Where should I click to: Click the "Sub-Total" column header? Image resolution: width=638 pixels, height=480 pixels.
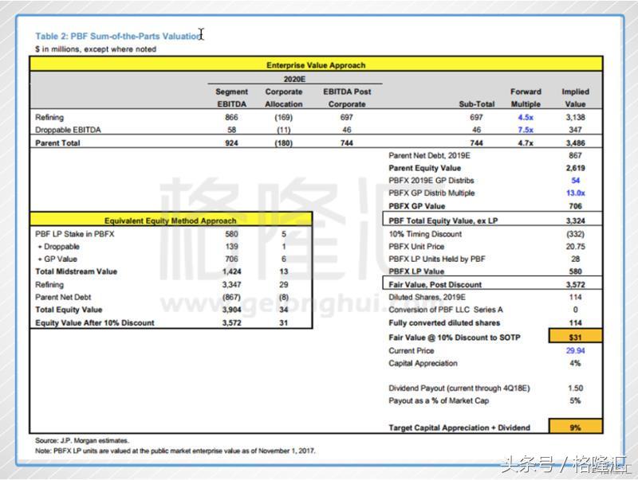476,104
